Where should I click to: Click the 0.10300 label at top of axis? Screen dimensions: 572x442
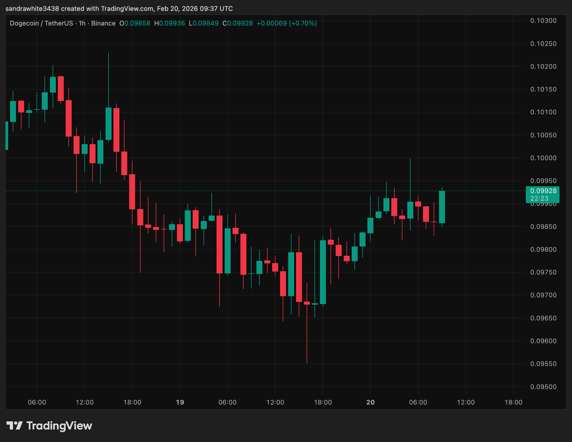click(x=543, y=21)
